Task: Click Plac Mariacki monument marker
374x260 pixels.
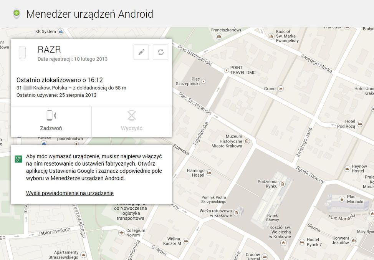Action: 342,199
